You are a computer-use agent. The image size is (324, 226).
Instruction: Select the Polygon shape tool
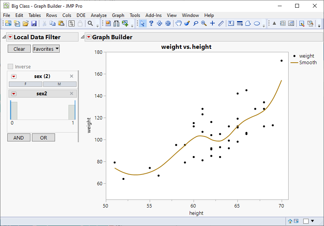point(248,23)
